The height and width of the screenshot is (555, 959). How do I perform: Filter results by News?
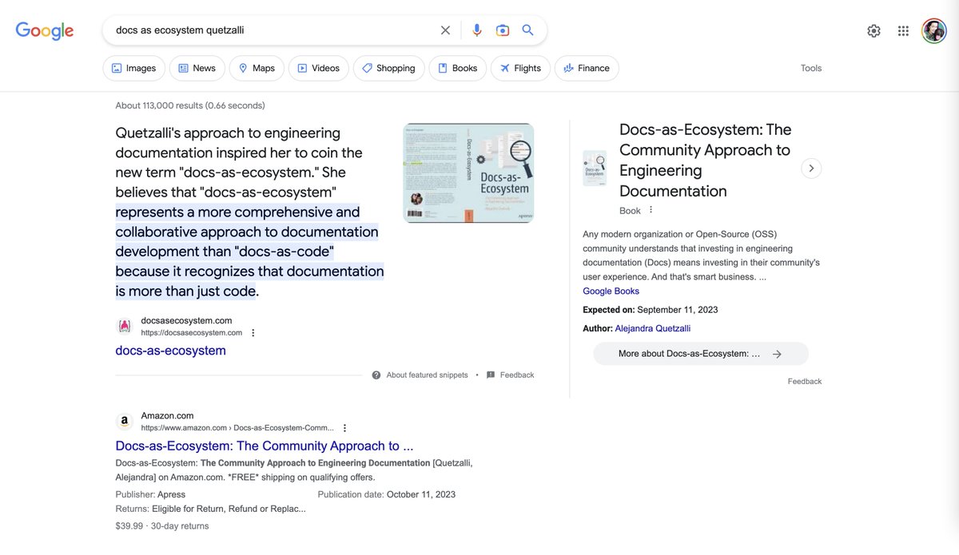(x=197, y=68)
